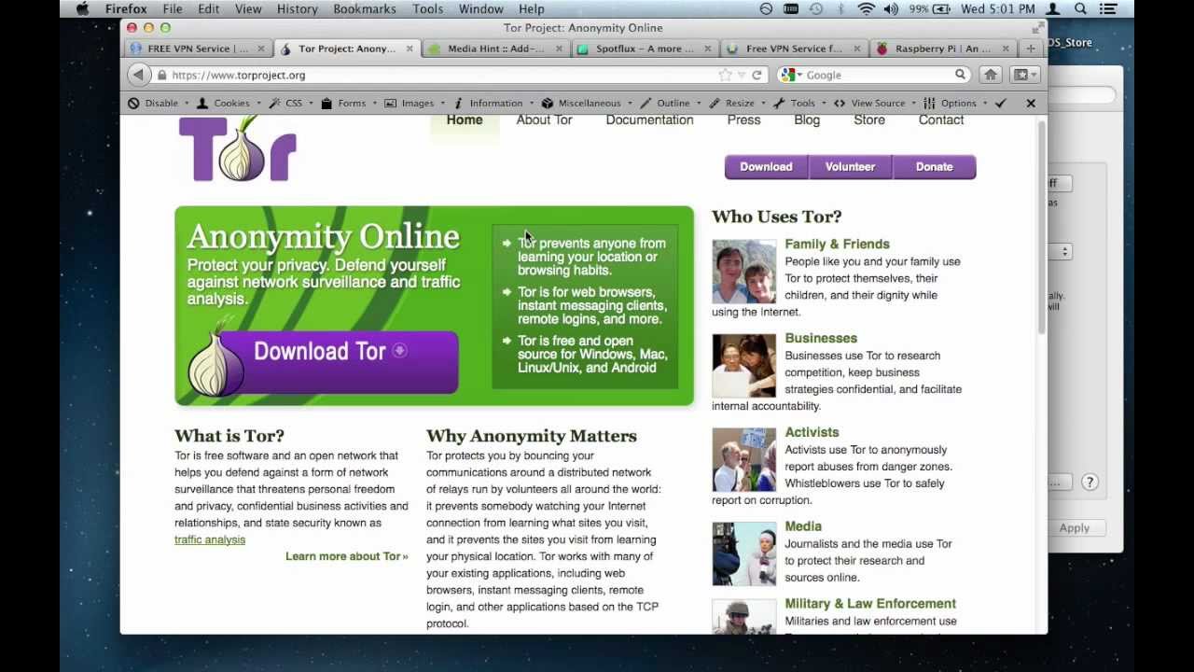Open the About Tor nav link
This screenshot has width=1194, height=672.
544,120
